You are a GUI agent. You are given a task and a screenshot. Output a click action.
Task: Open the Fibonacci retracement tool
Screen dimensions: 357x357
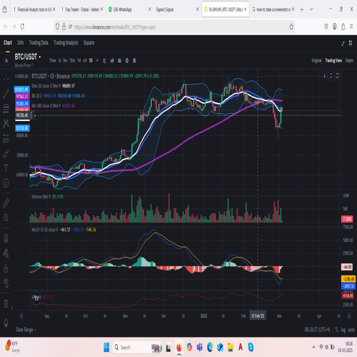click(6, 108)
